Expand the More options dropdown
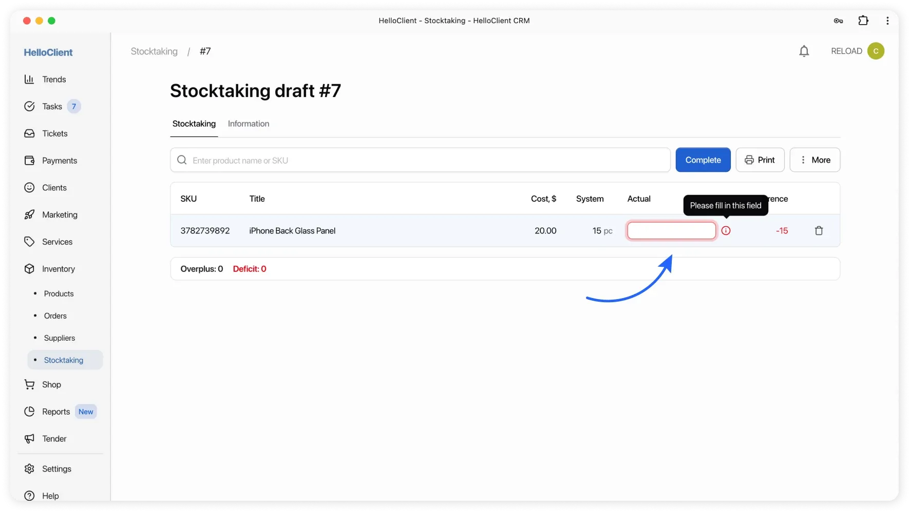This screenshot has height=511, width=909. click(815, 160)
